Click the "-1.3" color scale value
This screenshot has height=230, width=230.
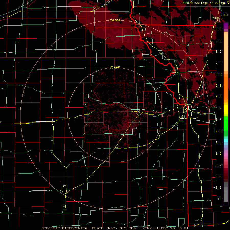point(217,188)
